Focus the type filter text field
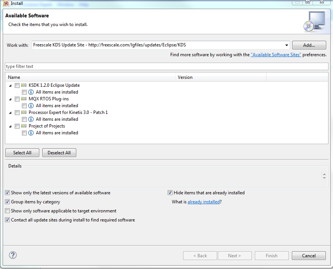 click(167, 66)
